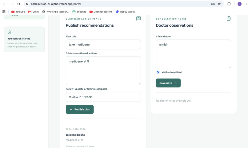The height and width of the screenshot is (148, 248).
Task: Click the 'Visible to patient' label
Action: tap(172, 72)
